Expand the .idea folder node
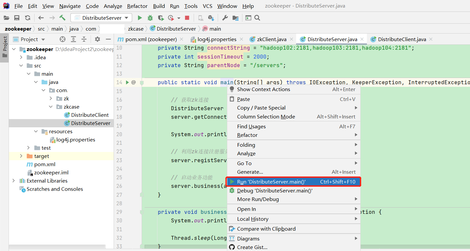The image size is (470, 251). click(x=21, y=57)
